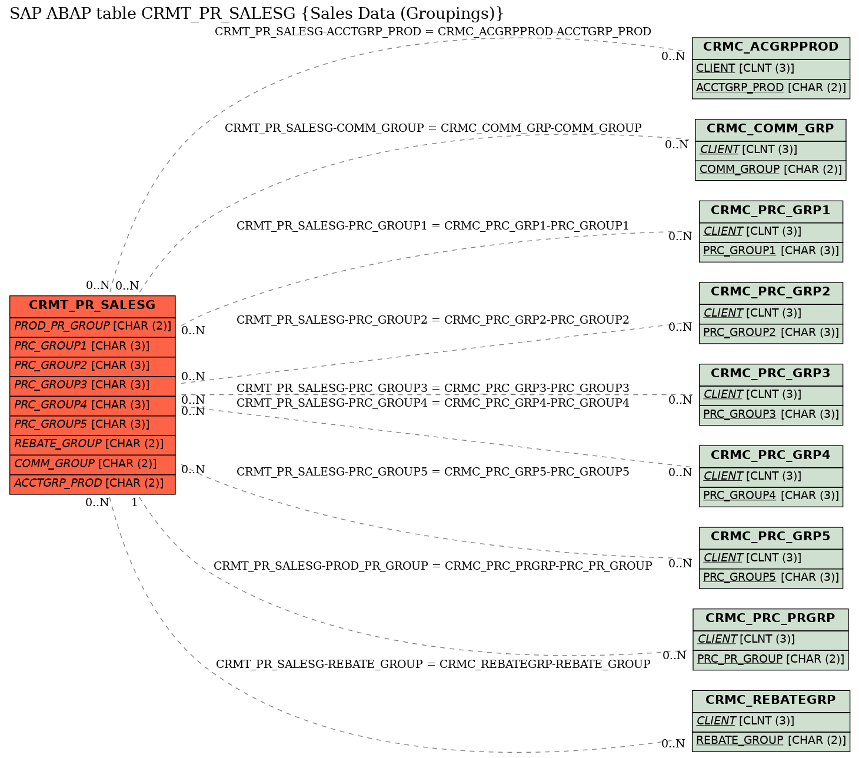This screenshot has height=758, width=859.
Task: Select COMM_GROUP field in CRMT_PR_SALESG
Action: tap(92, 464)
